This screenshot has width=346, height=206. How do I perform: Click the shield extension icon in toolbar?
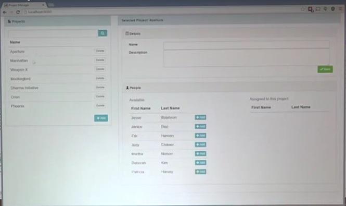[x=333, y=9]
